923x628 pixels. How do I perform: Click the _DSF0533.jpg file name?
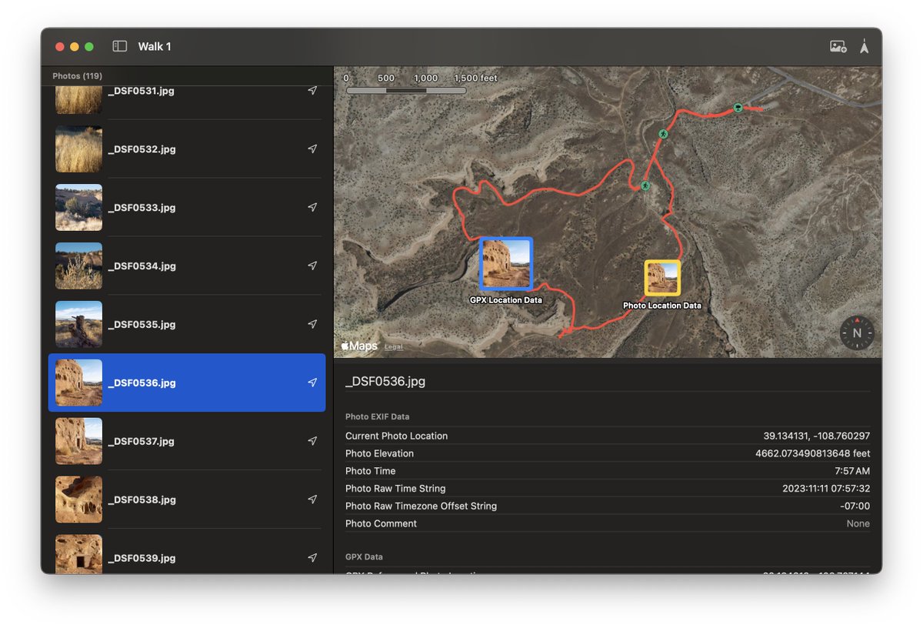coord(142,208)
